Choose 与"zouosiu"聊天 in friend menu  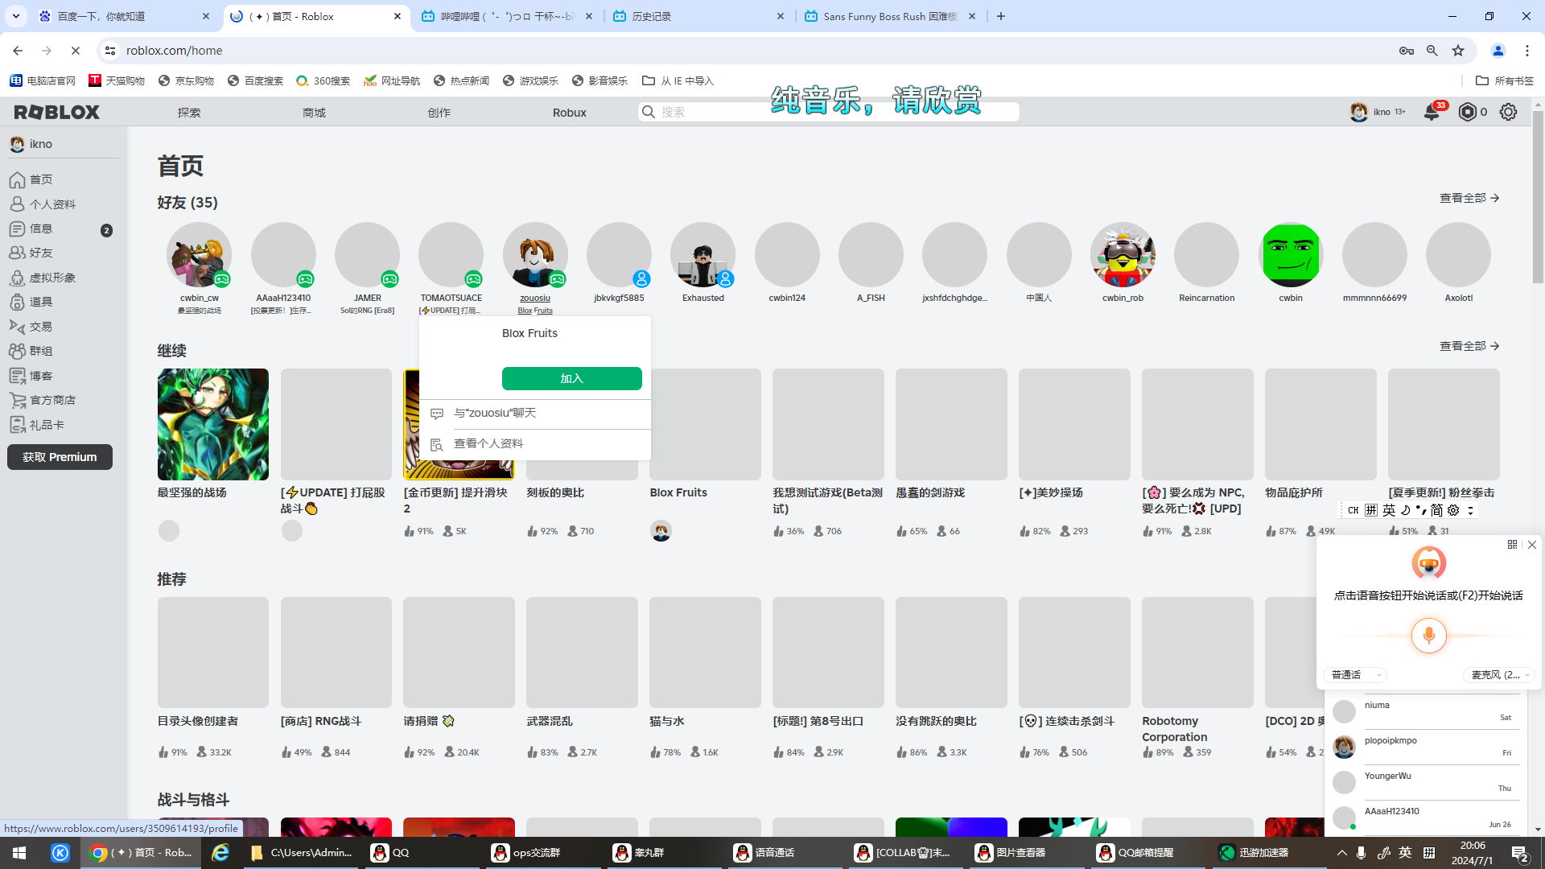pos(535,413)
